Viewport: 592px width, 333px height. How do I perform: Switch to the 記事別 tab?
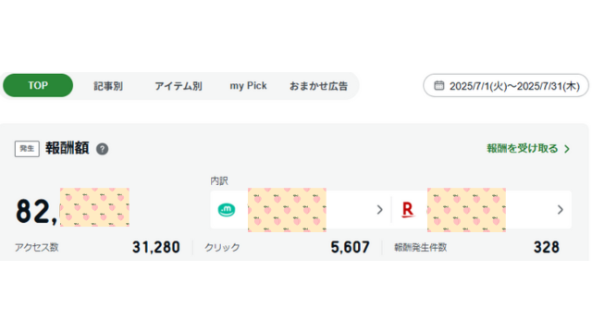(108, 86)
